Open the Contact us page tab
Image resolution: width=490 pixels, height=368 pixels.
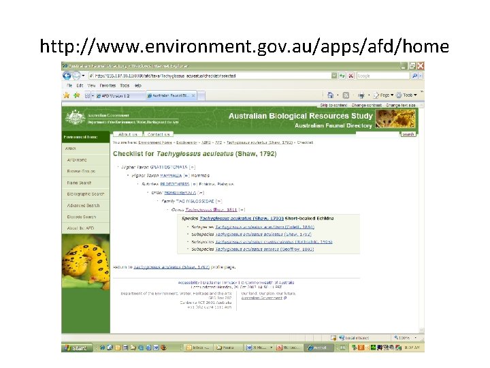[x=159, y=134]
